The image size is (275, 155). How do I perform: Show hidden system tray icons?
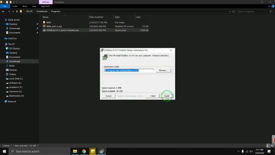pos(238,151)
